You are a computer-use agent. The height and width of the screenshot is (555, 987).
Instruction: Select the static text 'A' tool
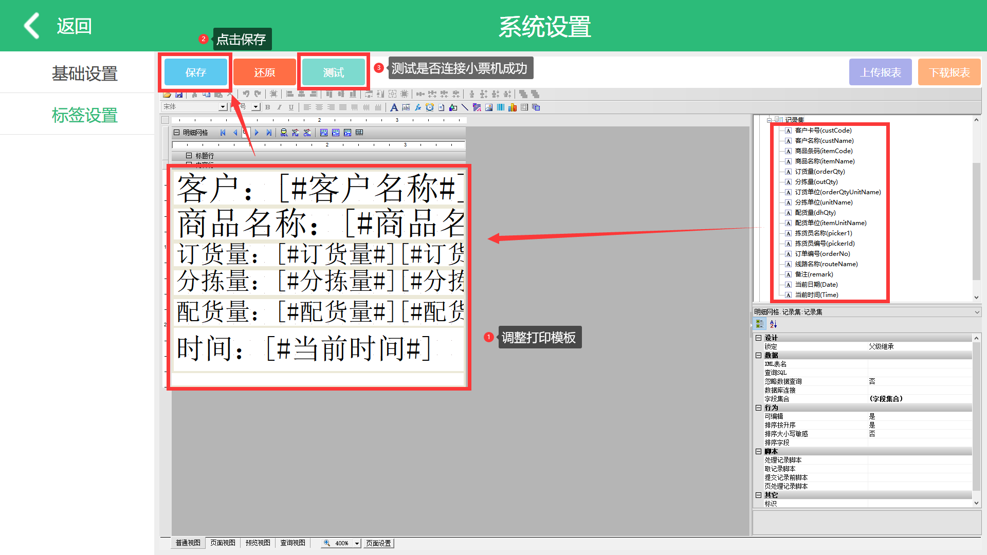[394, 107]
